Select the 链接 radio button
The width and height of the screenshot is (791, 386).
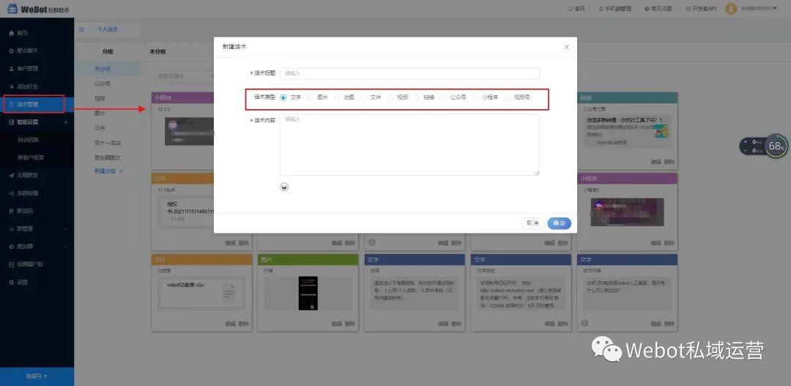(x=417, y=97)
